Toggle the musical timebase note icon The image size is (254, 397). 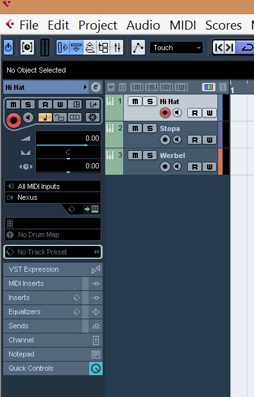(46, 117)
